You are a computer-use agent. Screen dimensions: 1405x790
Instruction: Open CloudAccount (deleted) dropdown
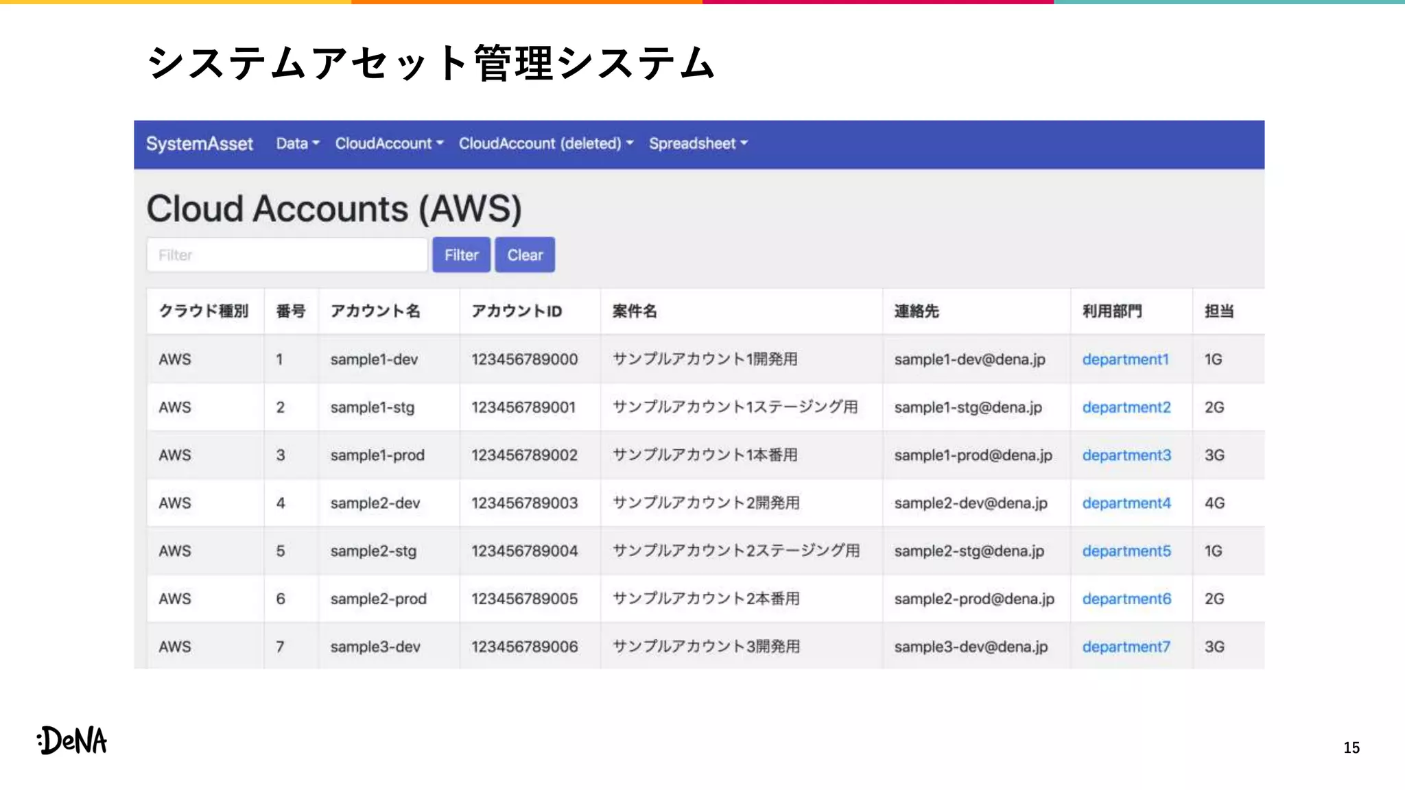click(x=545, y=144)
